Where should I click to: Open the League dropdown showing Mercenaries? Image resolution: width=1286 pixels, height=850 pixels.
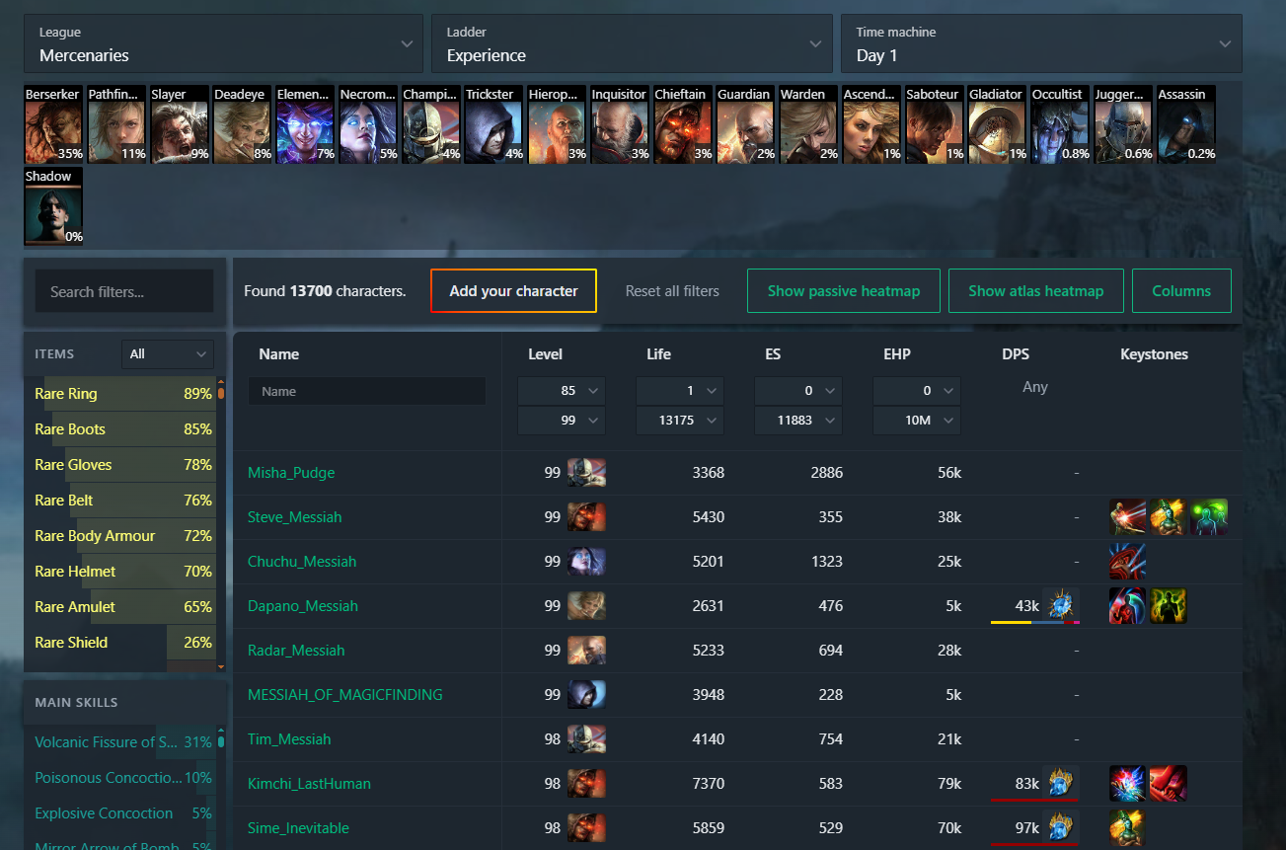point(224,43)
